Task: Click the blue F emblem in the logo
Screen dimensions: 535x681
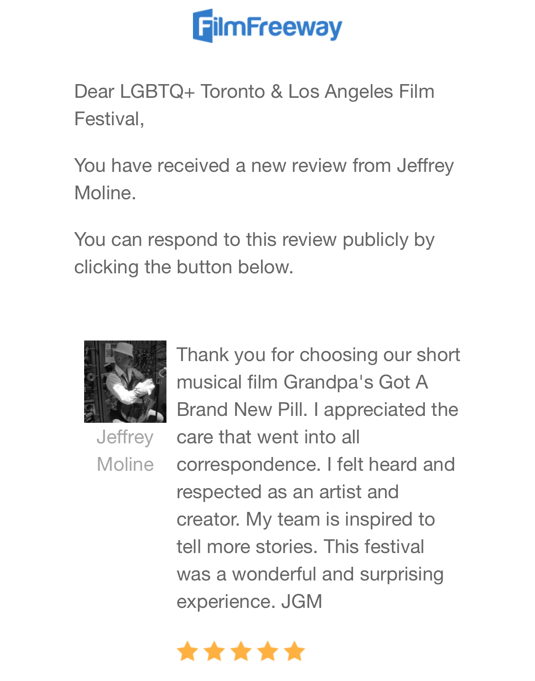Action: pyautogui.click(x=203, y=26)
